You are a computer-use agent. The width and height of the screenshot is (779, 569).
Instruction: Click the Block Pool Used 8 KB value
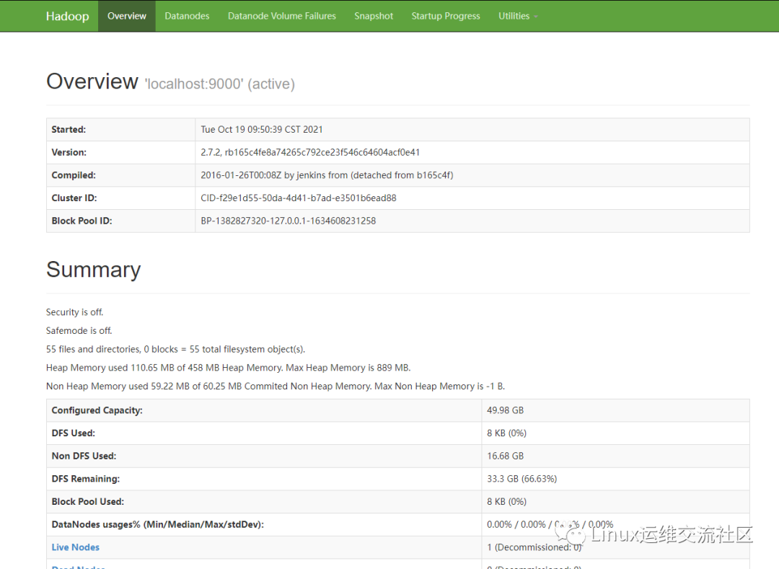507,502
